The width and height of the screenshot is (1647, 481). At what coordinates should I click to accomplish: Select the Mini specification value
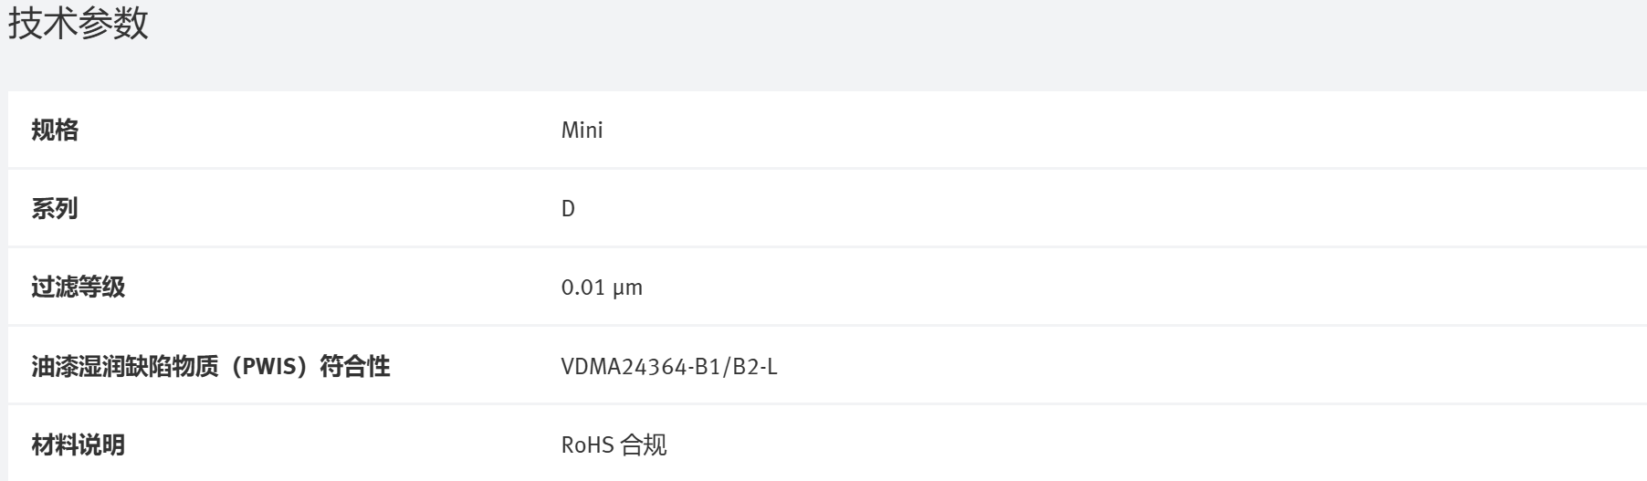pyautogui.click(x=582, y=131)
